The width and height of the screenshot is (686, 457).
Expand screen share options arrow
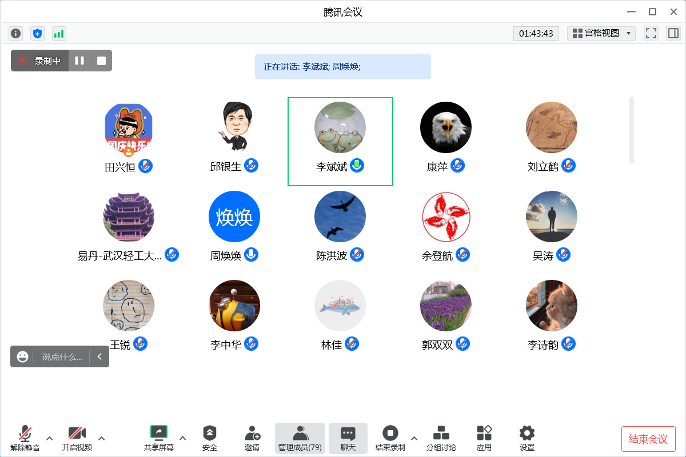183,438
